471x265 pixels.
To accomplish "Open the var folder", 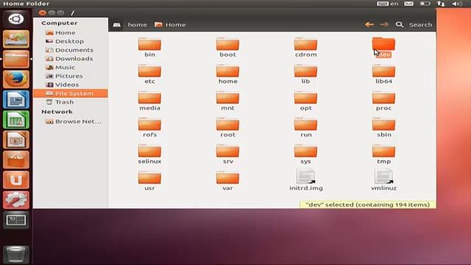I will [227, 181].
